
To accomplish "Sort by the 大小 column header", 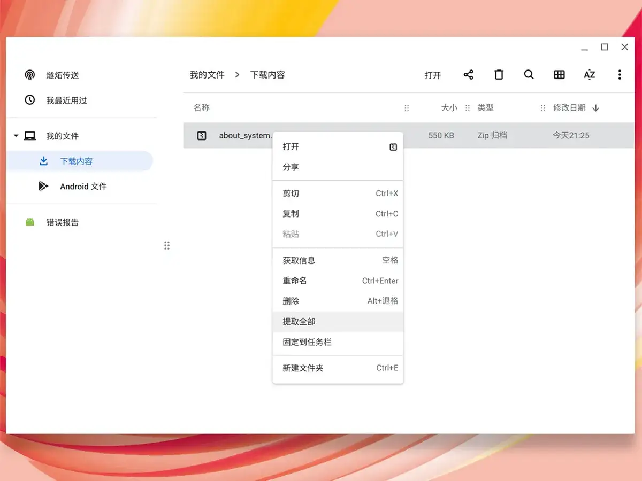I will click(449, 108).
